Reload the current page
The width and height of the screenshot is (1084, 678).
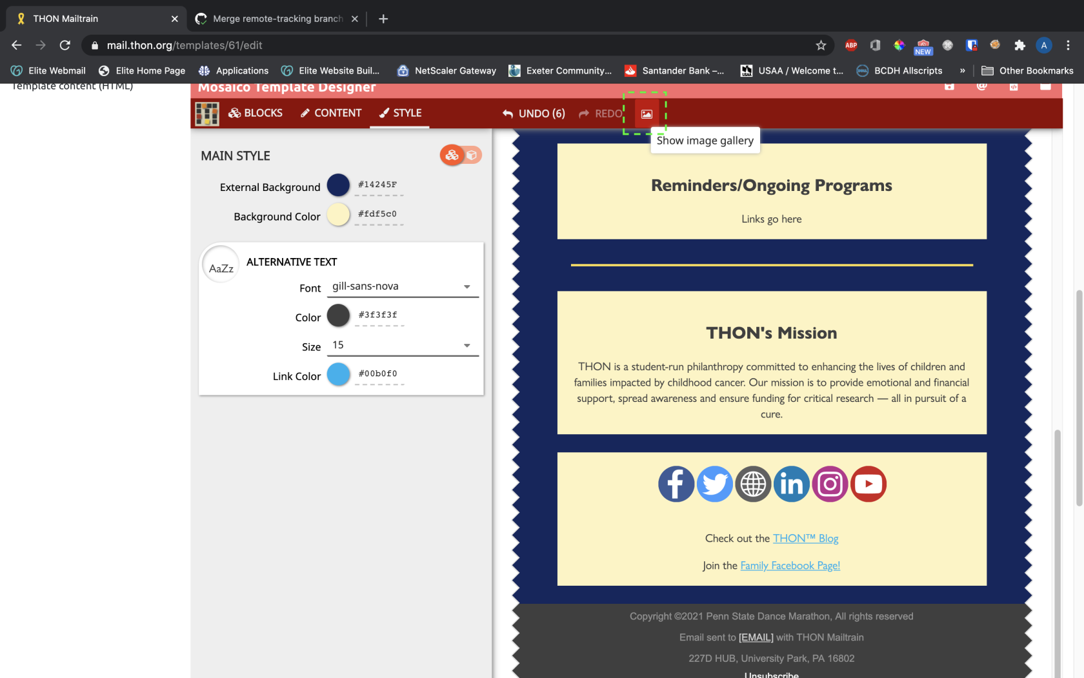[65, 45]
